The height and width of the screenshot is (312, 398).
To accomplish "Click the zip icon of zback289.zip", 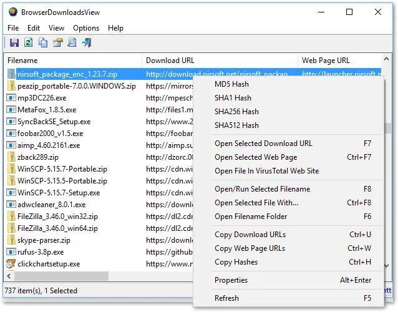I will click(11, 157).
